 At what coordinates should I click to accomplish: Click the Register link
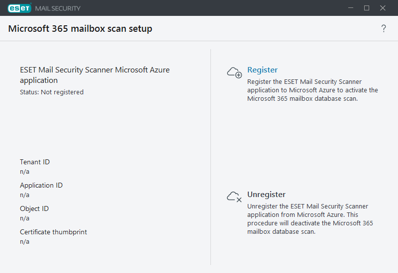(262, 70)
